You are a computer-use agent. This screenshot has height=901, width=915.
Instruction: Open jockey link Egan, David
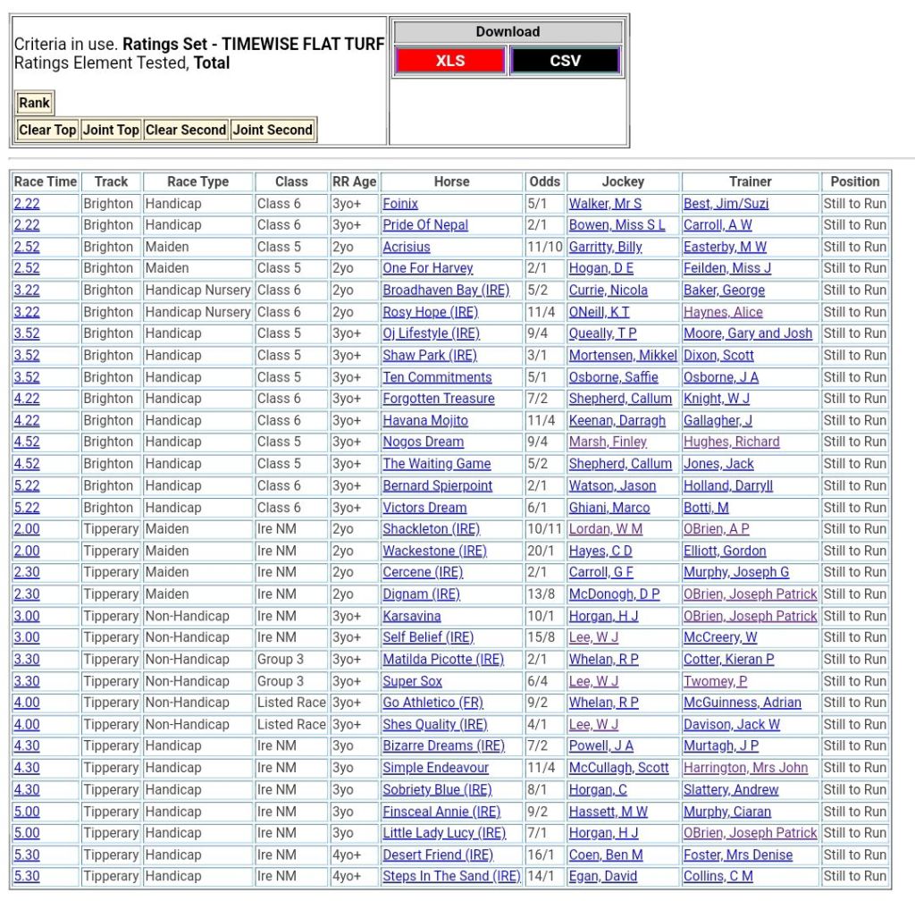point(603,877)
